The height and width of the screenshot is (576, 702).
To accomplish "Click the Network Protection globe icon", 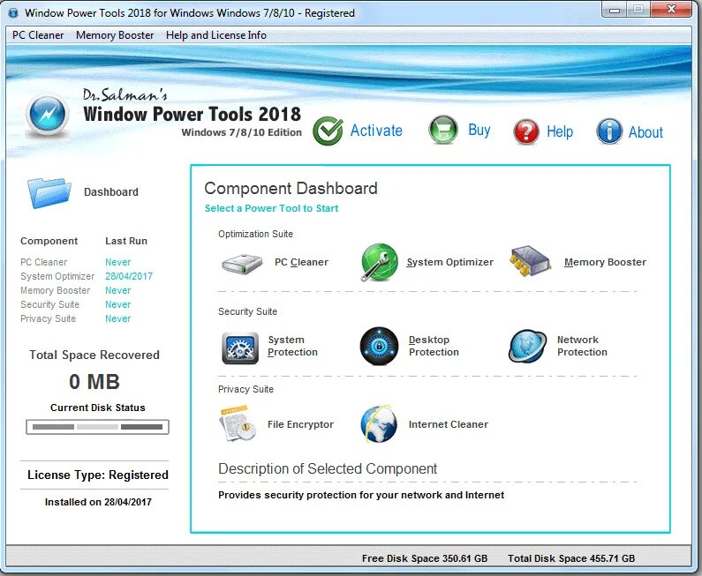I will coord(527,346).
